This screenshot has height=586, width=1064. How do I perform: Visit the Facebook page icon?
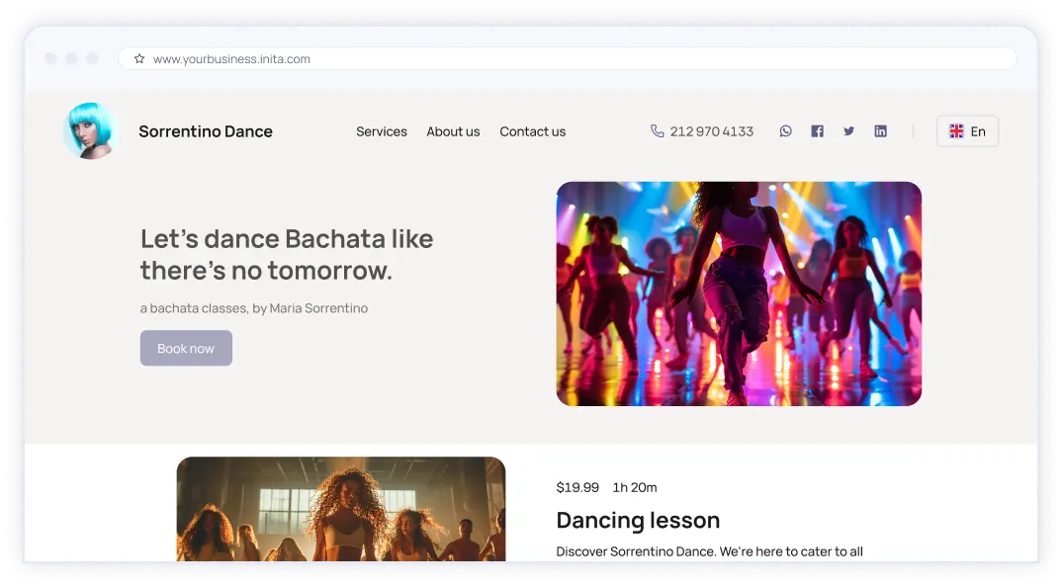point(817,130)
